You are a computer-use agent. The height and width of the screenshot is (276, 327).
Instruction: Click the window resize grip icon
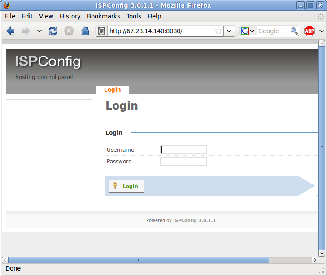click(322, 271)
